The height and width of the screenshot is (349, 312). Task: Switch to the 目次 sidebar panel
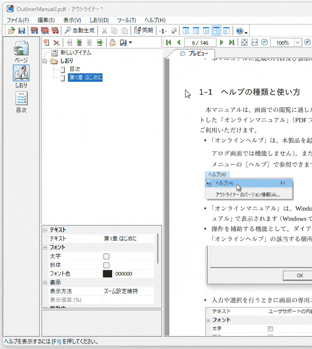tap(21, 102)
